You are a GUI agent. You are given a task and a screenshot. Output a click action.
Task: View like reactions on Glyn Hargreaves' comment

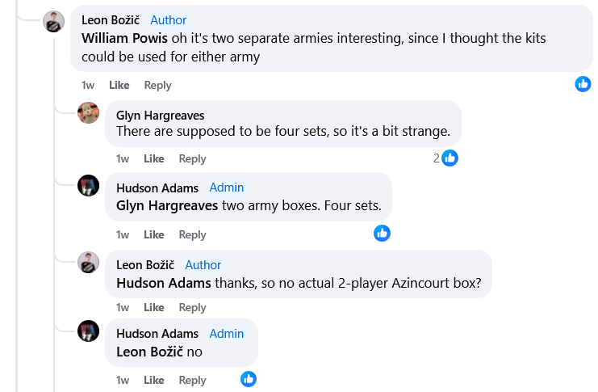(450, 158)
